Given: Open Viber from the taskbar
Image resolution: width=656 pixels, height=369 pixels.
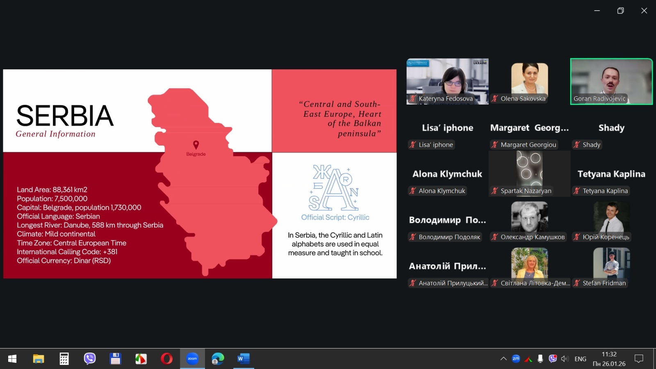Looking at the screenshot, I should point(90,359).
